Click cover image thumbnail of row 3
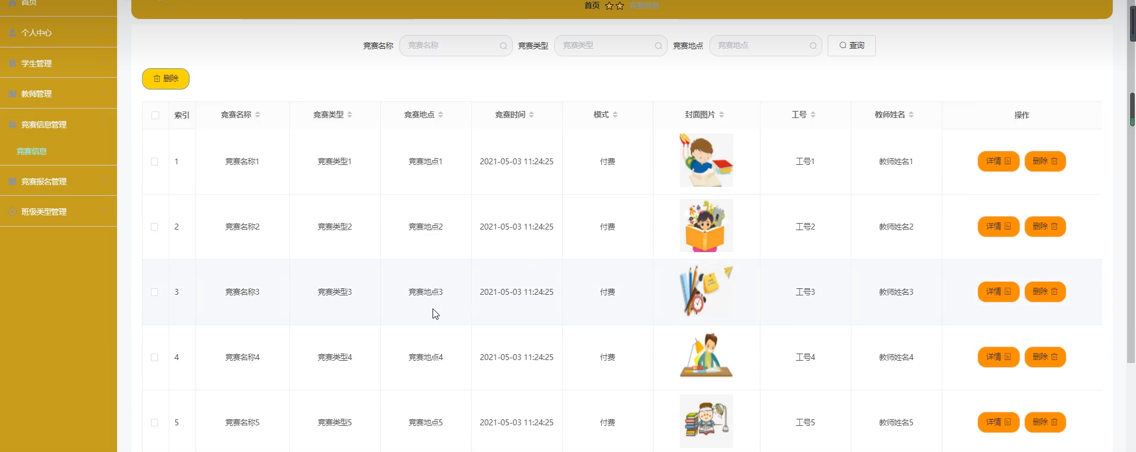The image size is (1136, 452). 706,291
